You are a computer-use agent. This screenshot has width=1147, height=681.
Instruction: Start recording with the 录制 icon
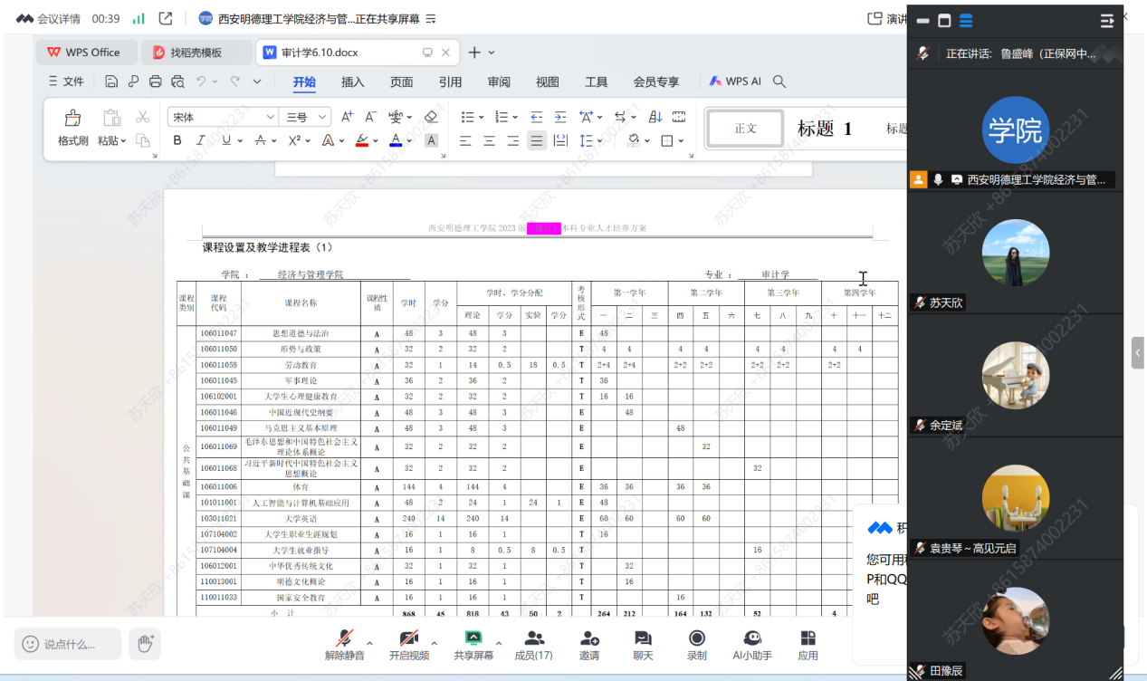coord(696,644)
